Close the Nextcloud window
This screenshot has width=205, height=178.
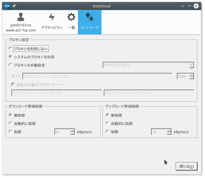click(x=196, y=6)
